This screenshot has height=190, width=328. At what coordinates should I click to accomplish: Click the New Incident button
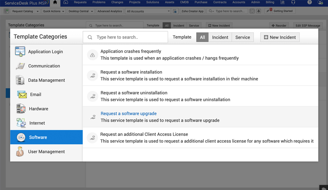point(280,37)
